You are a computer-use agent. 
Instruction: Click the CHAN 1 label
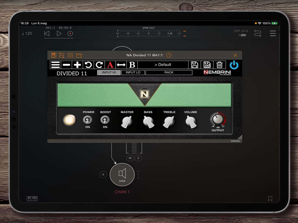[122, 192]
